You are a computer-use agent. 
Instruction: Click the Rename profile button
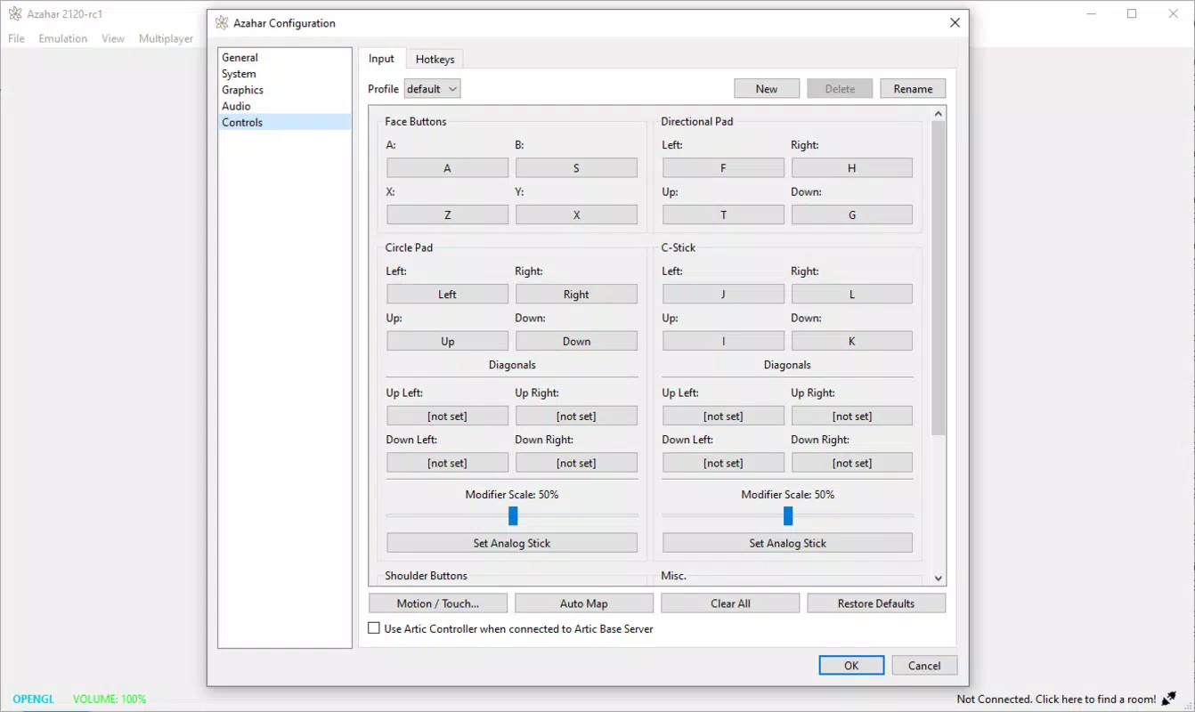click(913, 89)
